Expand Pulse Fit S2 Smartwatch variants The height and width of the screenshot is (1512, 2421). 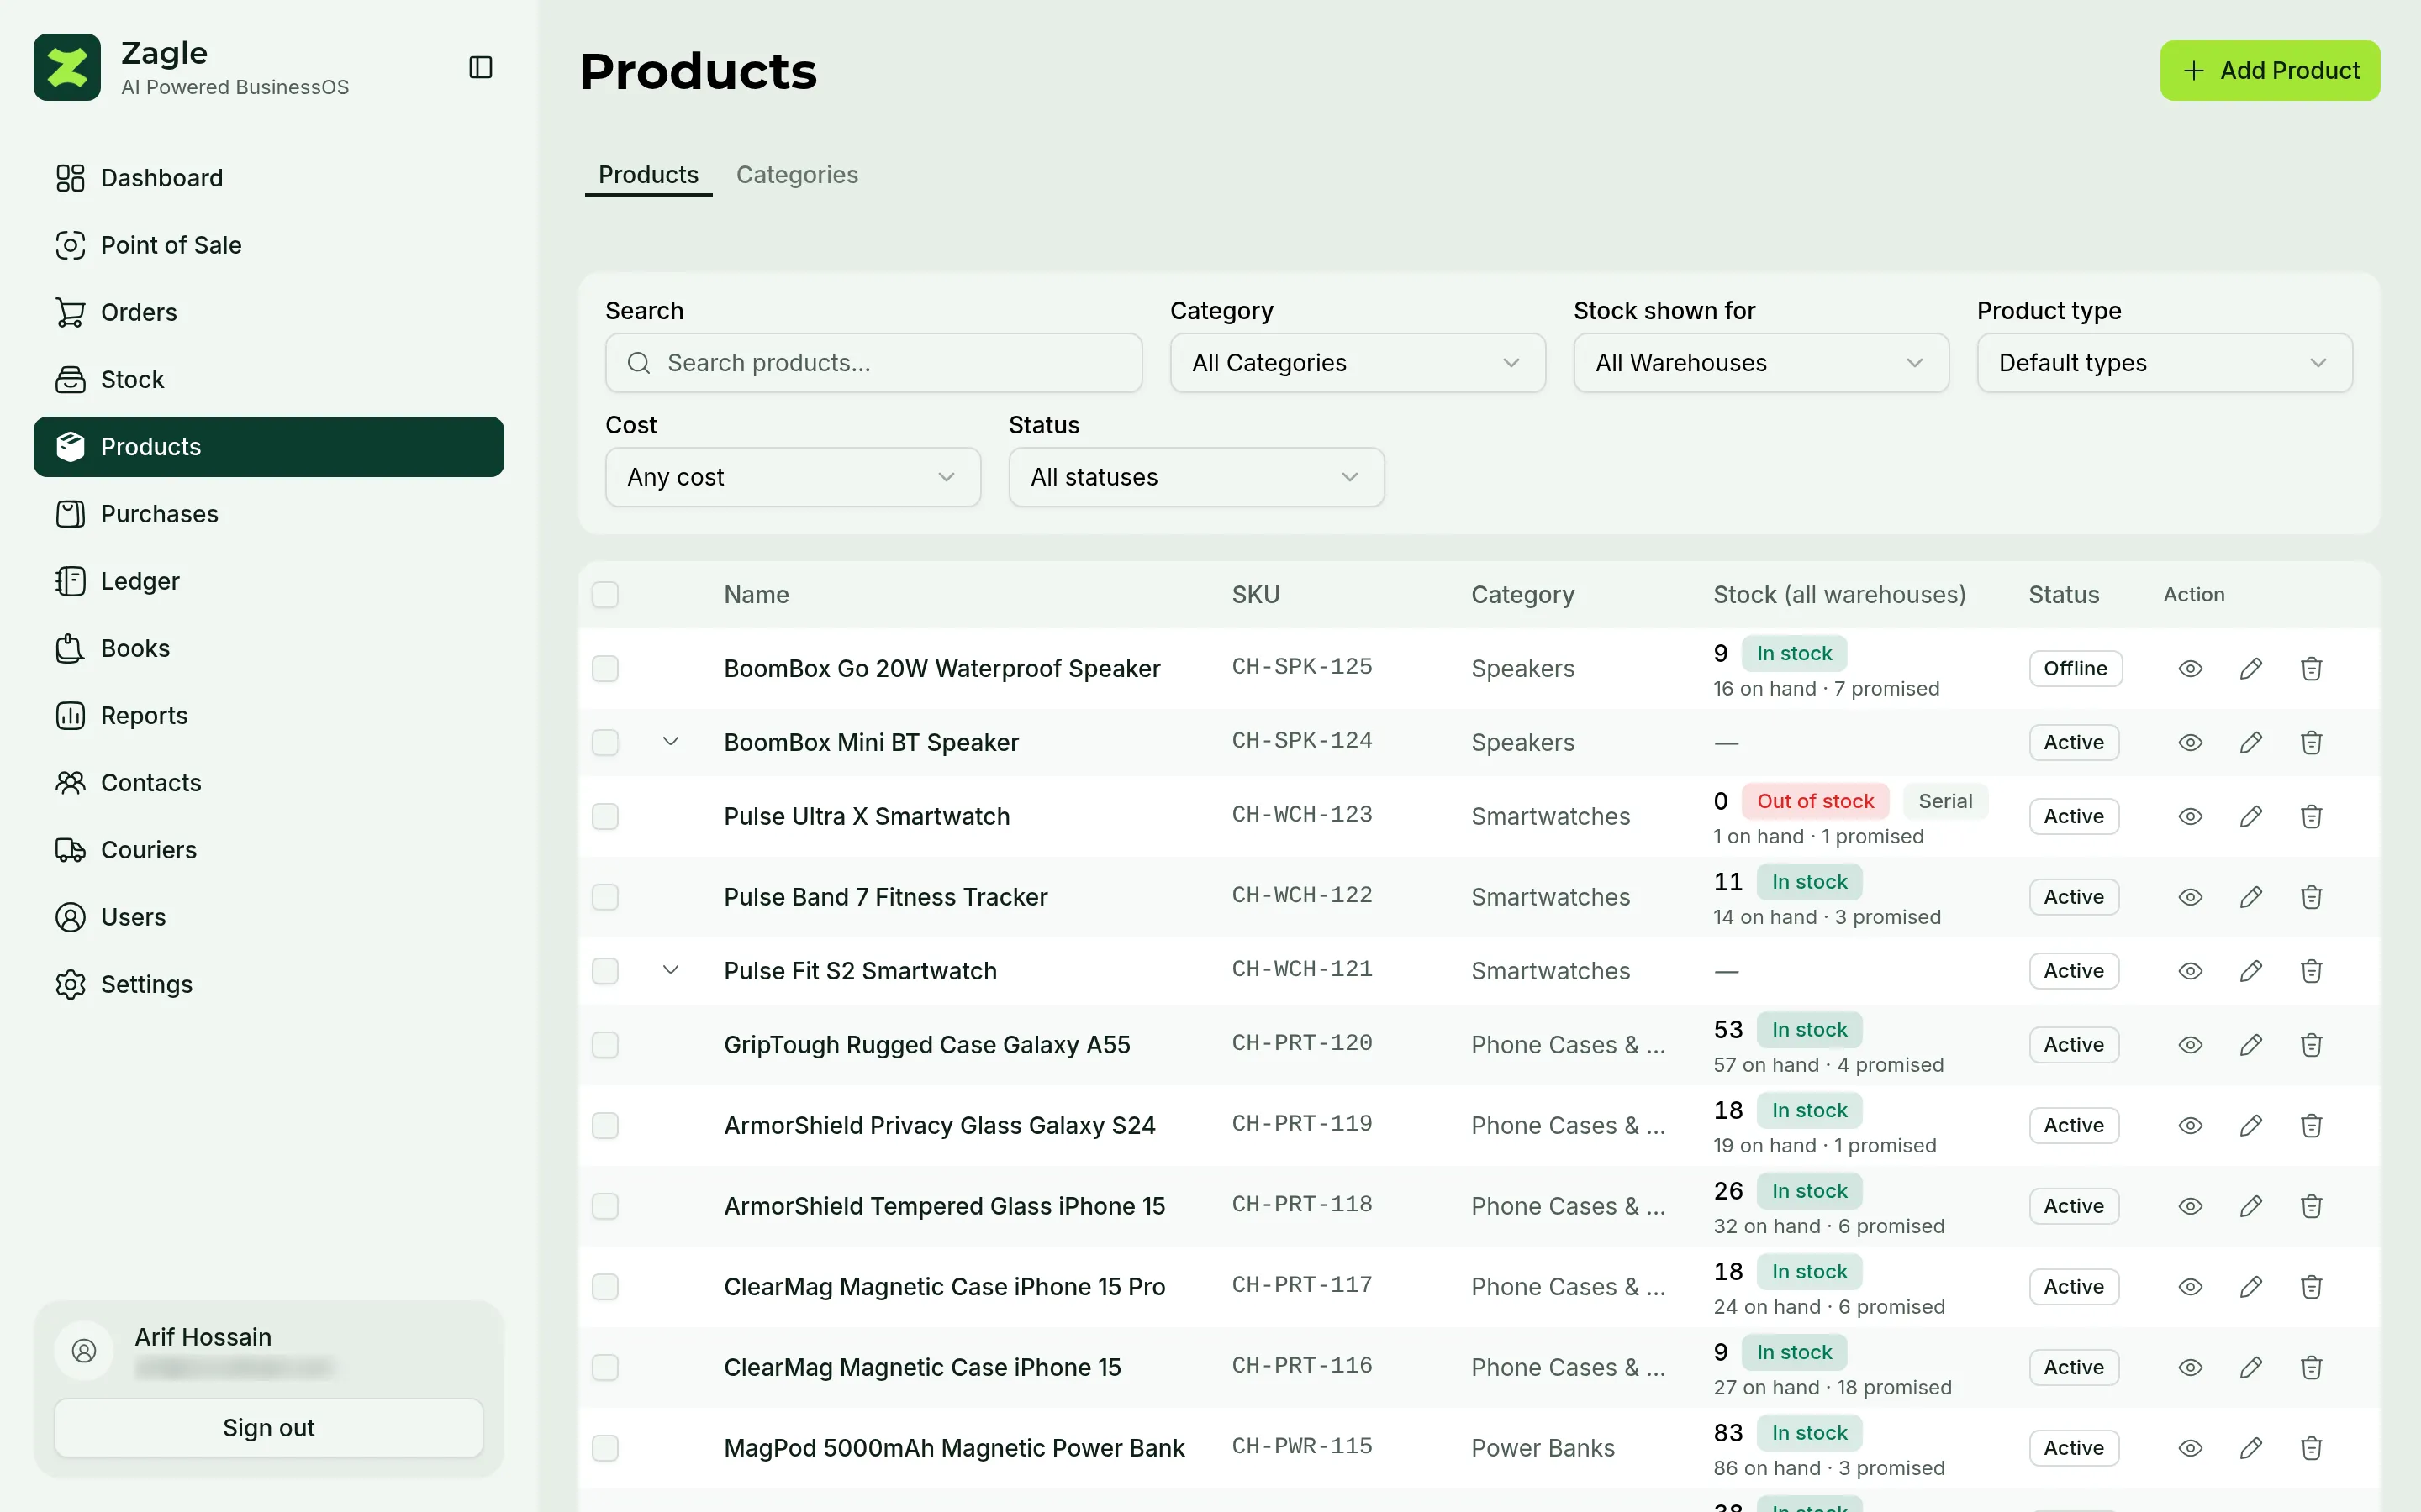pos(672,971)
